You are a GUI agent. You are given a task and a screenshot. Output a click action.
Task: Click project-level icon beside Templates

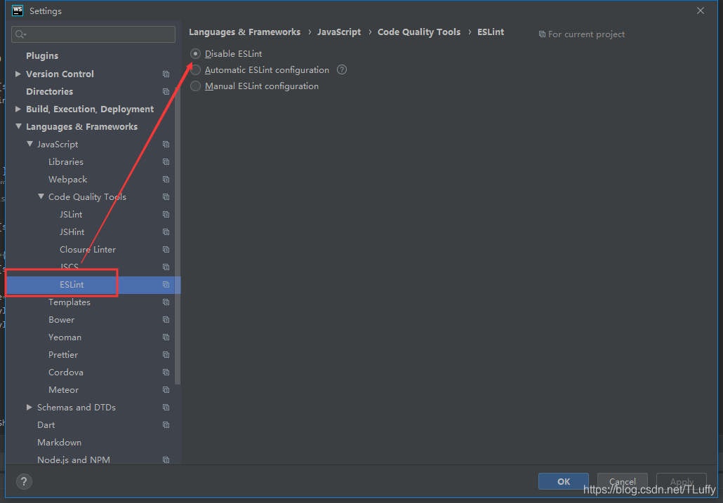click(166, 302)
